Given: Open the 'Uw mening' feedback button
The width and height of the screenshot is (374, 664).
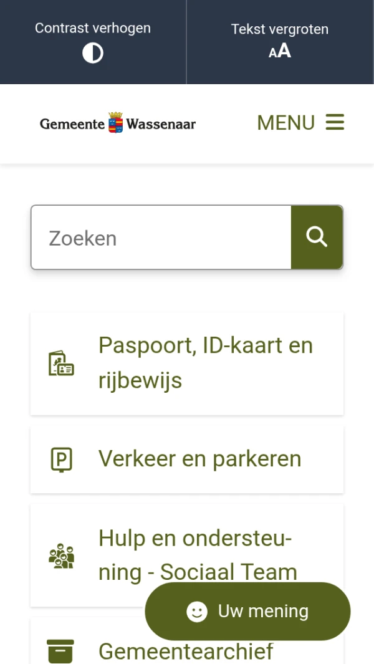Looking at the screenshot, I should tap(248, 611).
